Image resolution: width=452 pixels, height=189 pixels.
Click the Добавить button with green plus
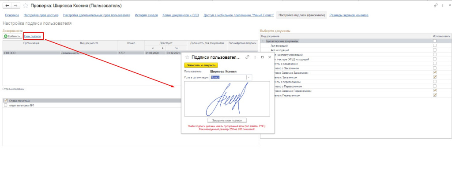point(12,36)
